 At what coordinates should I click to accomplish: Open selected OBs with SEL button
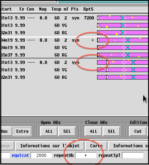tap(67, 131)
